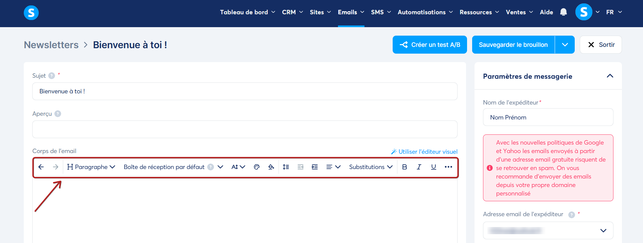Screen dimensions: 643x243
Task: Open the FR language selector
Action: point(614,12)
